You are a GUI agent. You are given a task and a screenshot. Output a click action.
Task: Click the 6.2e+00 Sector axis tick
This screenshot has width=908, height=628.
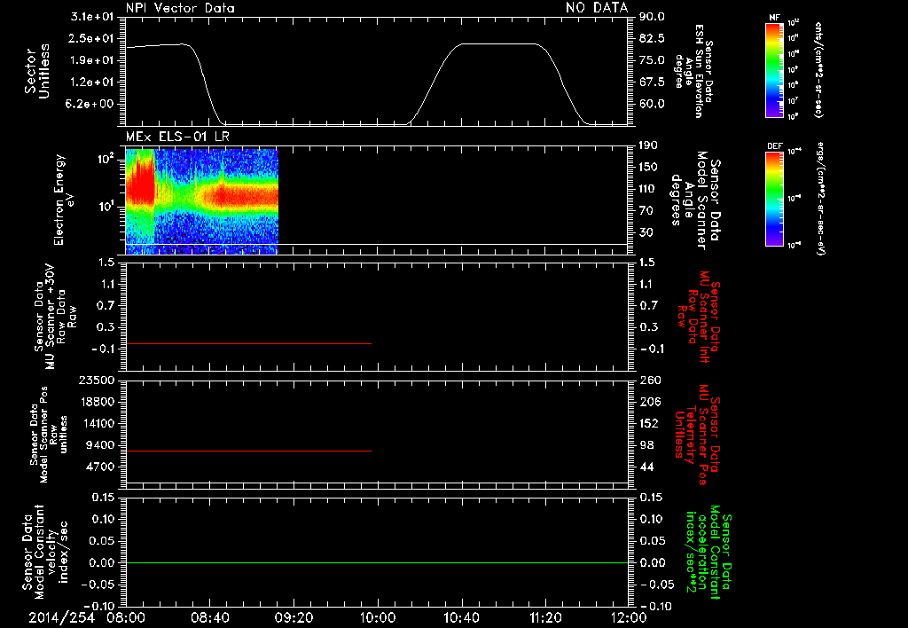pyautogui.click(x=91, y=104)
